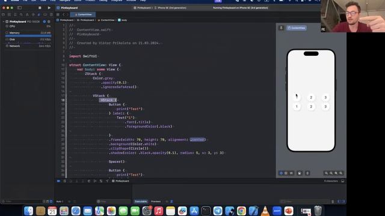Open the Find navigator magnifier tab

[21, 14]
